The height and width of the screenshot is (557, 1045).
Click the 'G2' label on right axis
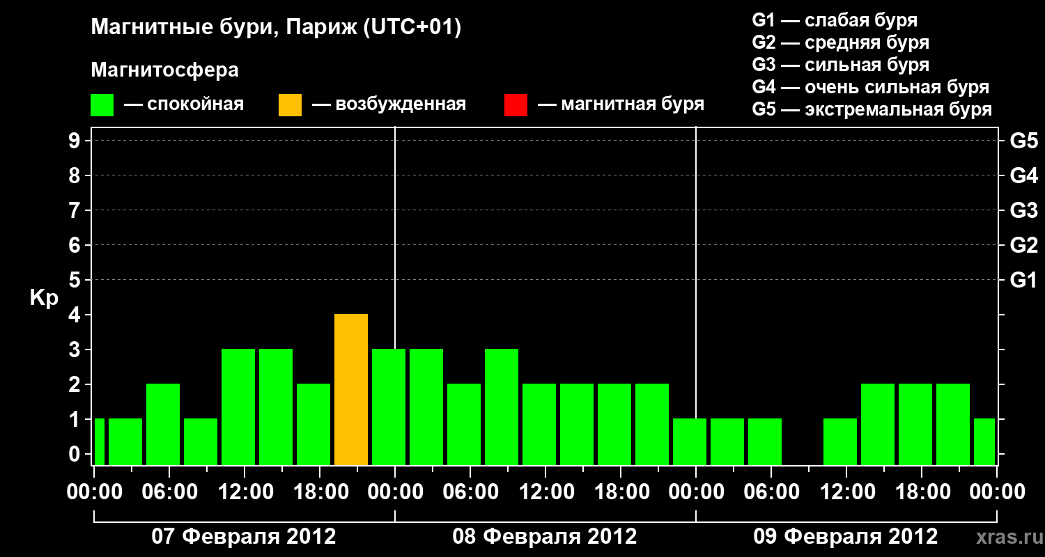(x=1023, y=246)
